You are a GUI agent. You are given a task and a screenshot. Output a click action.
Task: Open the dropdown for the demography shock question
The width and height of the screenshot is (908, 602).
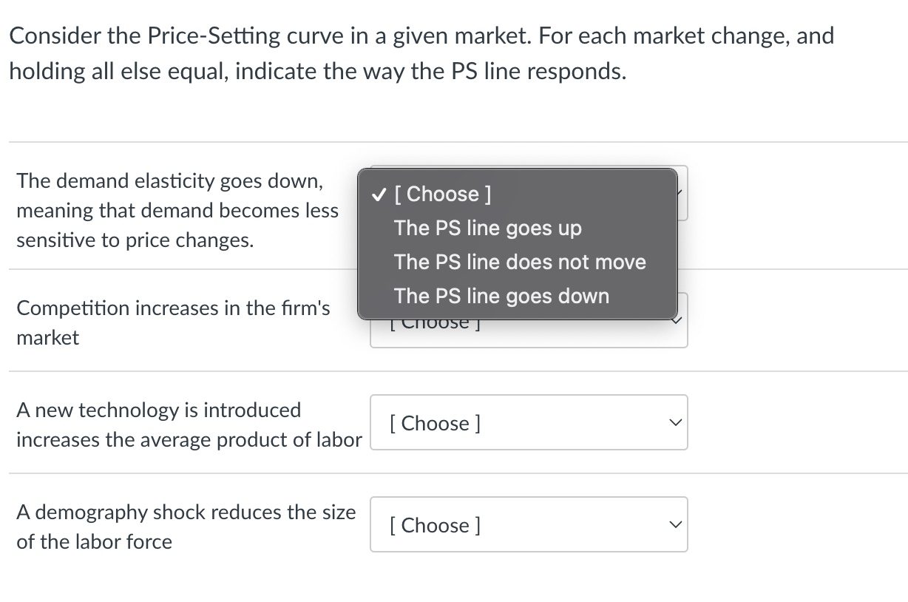529,524
